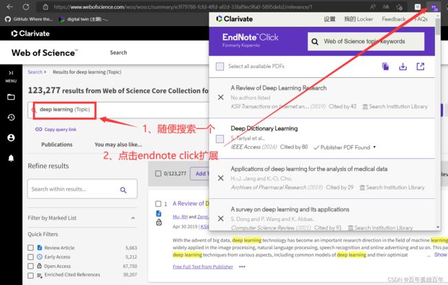Download all selected PDFs
The width and height of the screenshot is (448, 285).
403,67
